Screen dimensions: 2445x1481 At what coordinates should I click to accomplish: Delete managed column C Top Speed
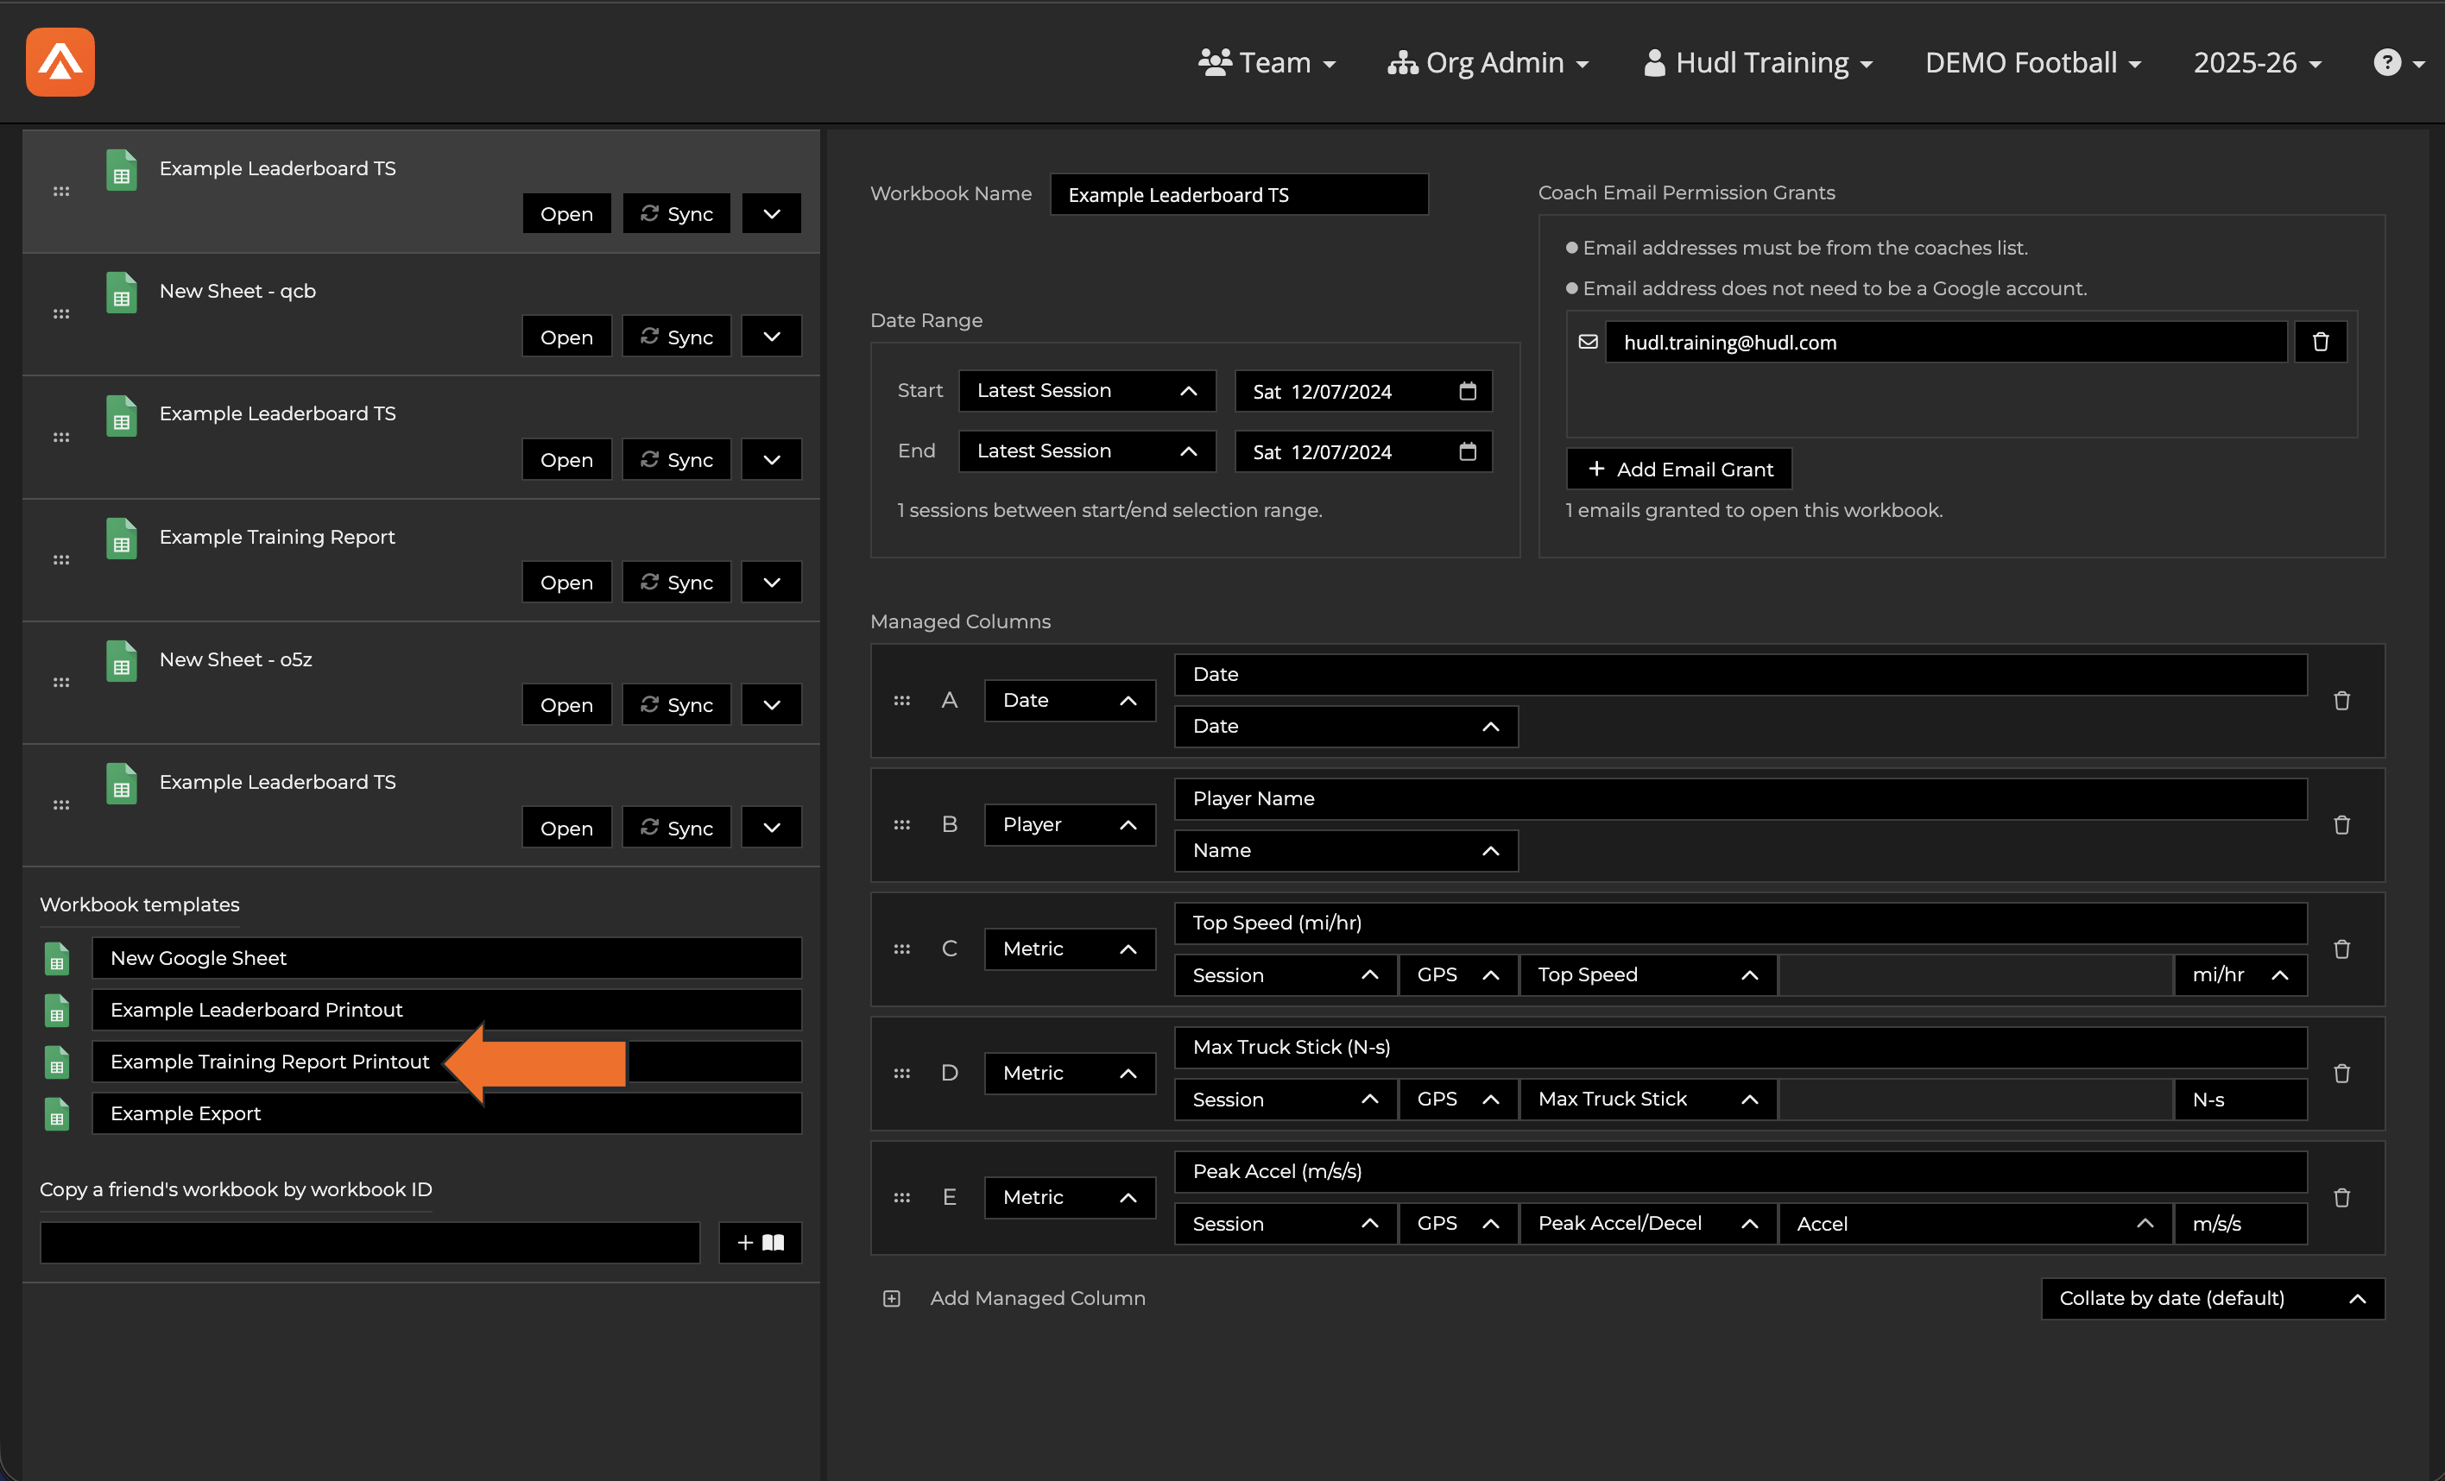(2341, 949)
